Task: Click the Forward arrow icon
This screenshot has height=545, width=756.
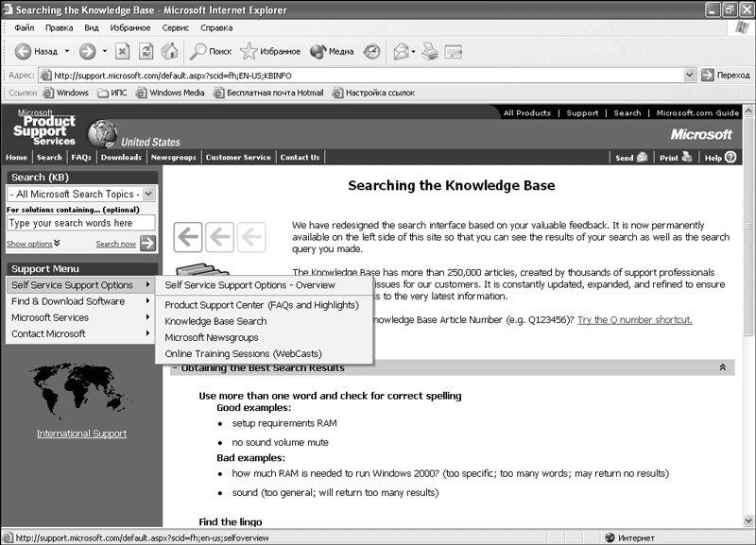Action: 87,51
